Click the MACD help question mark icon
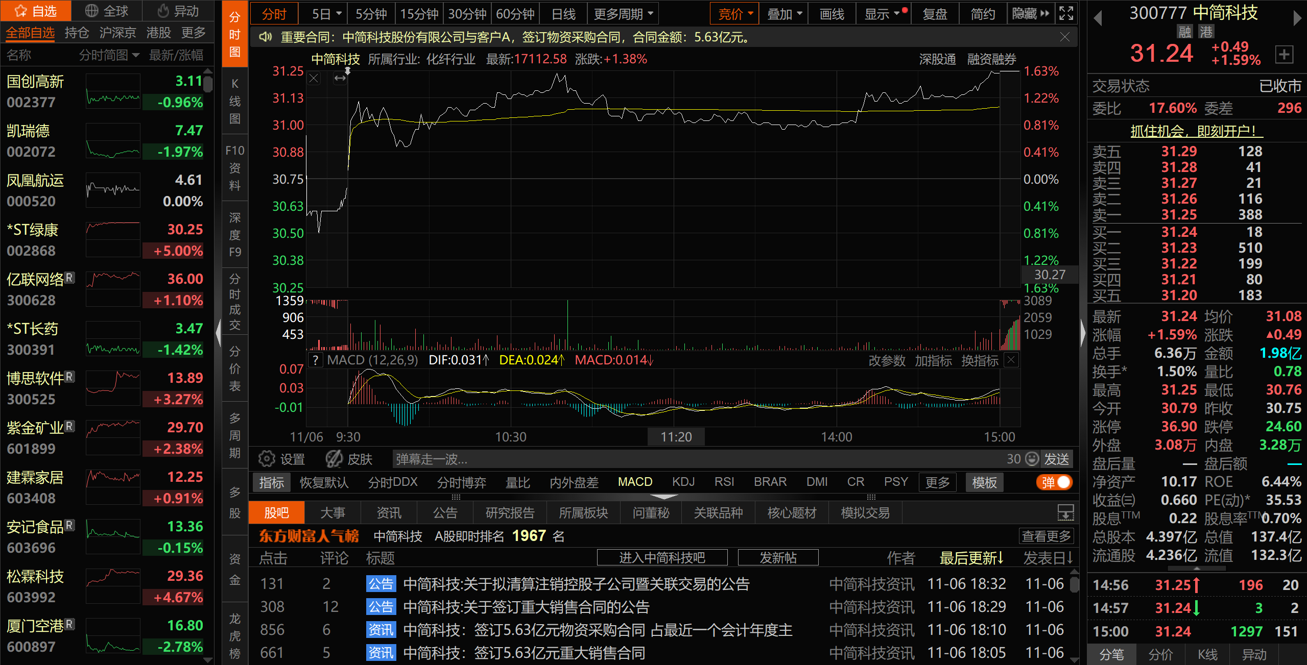 (x=316, y=360)
